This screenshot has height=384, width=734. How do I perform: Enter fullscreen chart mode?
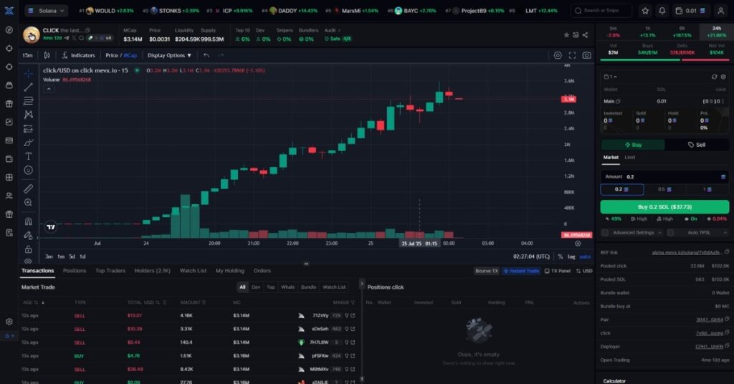pos(572,55)
